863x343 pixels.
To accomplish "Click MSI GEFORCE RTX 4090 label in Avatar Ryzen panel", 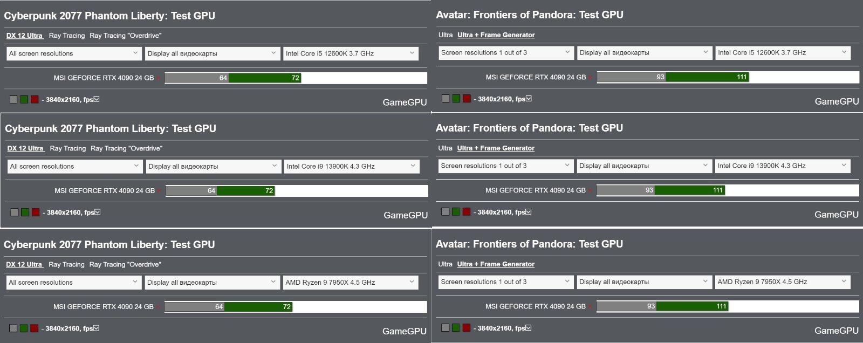I will [x=536, y=306].
